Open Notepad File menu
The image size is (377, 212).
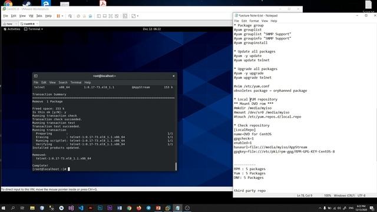coord(237,21)
